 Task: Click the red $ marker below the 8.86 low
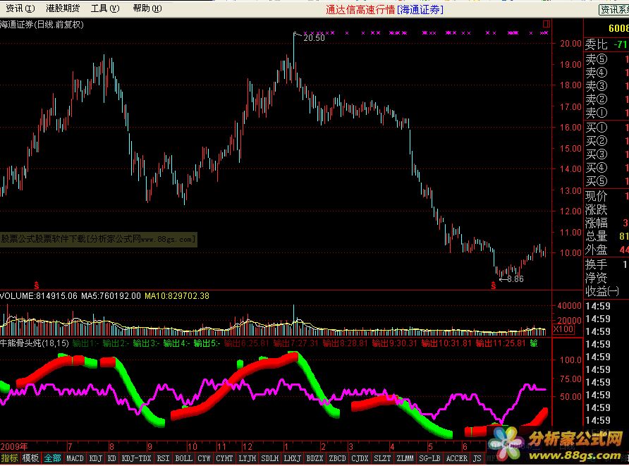tap(493, 286)
